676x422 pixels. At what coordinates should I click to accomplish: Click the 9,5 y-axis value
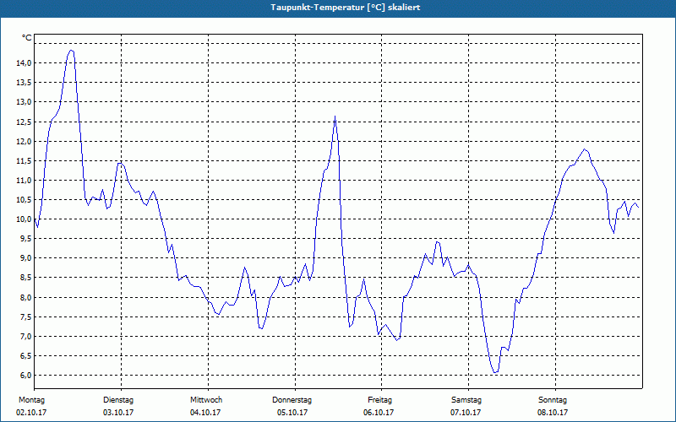[x=25, y=239]
